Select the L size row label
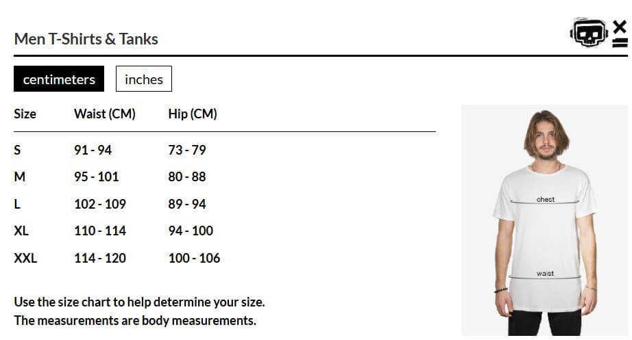The height and width of the screenshot is (340, 632). click(x=17, y=204)
